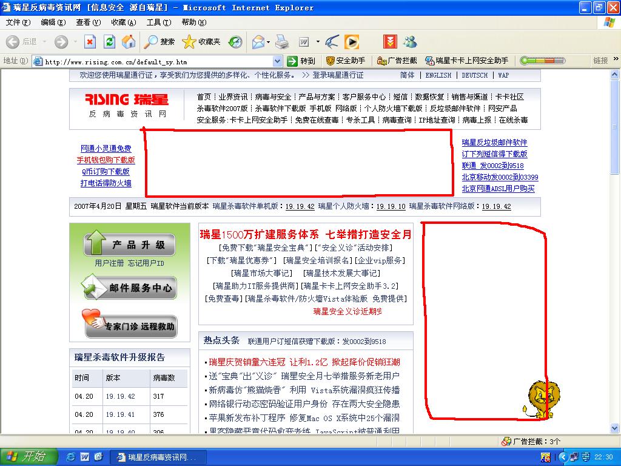Open the 网通小灵通免费 link
This screenshot has height=466, width=621.
106,149
